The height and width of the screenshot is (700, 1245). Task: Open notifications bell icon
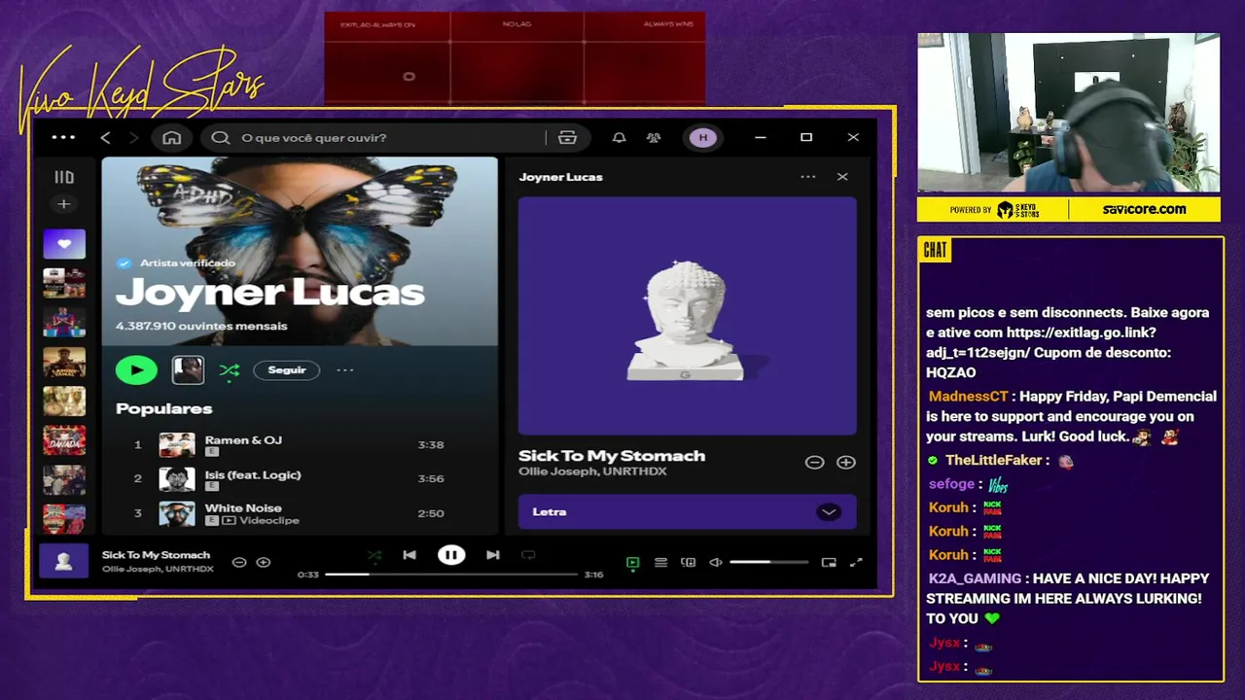point(619,137)
